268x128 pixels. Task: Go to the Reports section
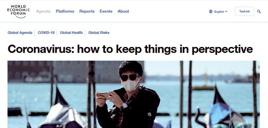(x=87, y=11)
